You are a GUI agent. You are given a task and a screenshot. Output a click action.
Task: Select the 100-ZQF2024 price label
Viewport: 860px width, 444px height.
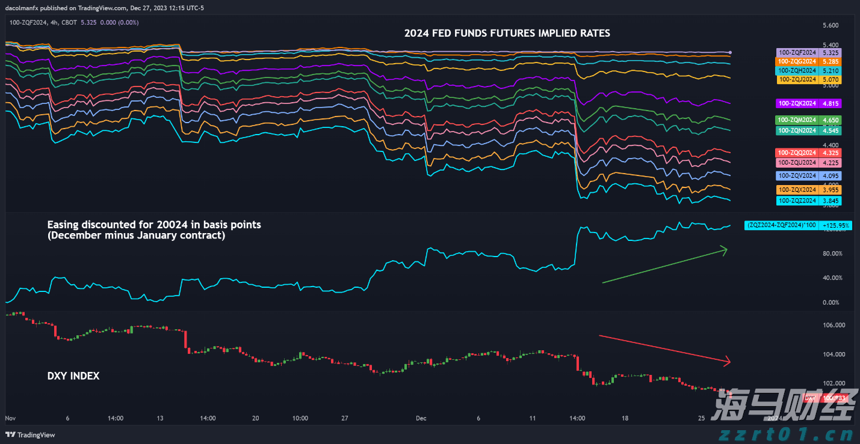(x=809, y=53)
